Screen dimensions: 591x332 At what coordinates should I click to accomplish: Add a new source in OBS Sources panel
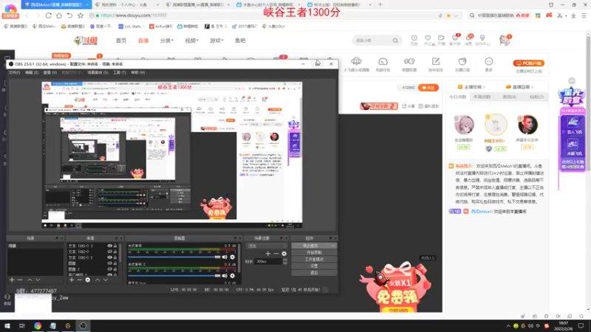pos(72,280)
